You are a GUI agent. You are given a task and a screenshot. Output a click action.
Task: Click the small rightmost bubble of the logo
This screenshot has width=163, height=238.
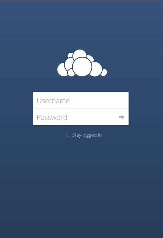(104, 72)
